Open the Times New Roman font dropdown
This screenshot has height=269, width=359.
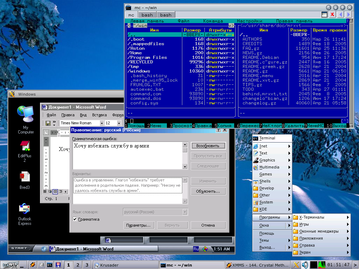[102, 123]
